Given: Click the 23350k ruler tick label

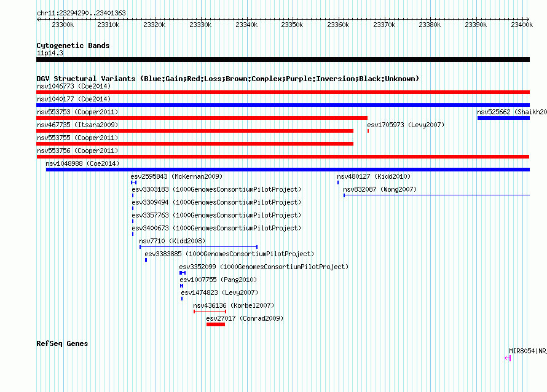Looking at the screenshot, I should click(x=292, y=25).
